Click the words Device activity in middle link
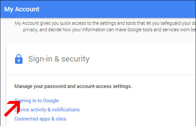The image size is (196, 126). (x=30, y=110)
